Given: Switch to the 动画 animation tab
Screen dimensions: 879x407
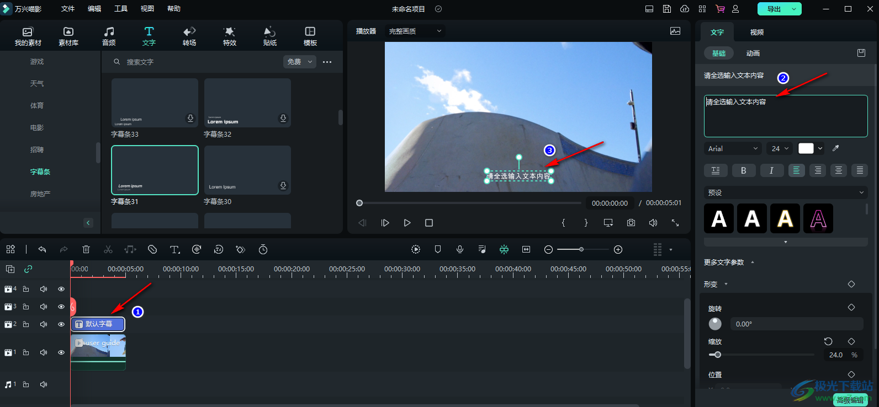Looking at the screenshot, I should [x=753, y=53].
